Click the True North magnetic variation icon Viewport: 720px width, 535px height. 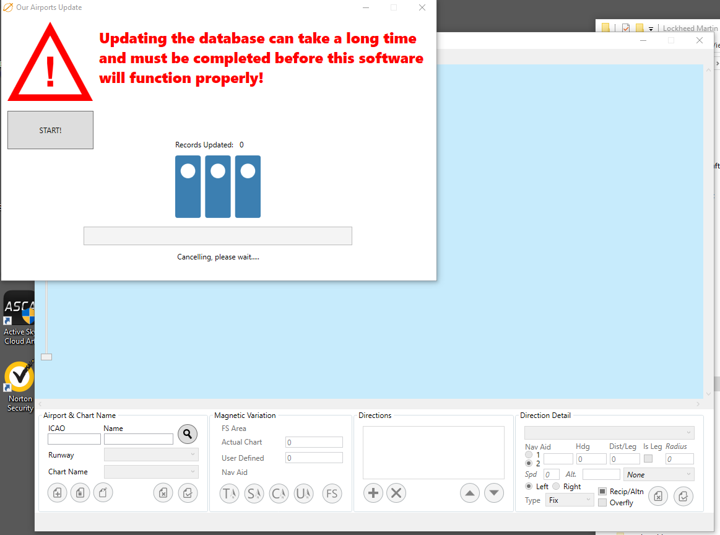tap(230, 494)
